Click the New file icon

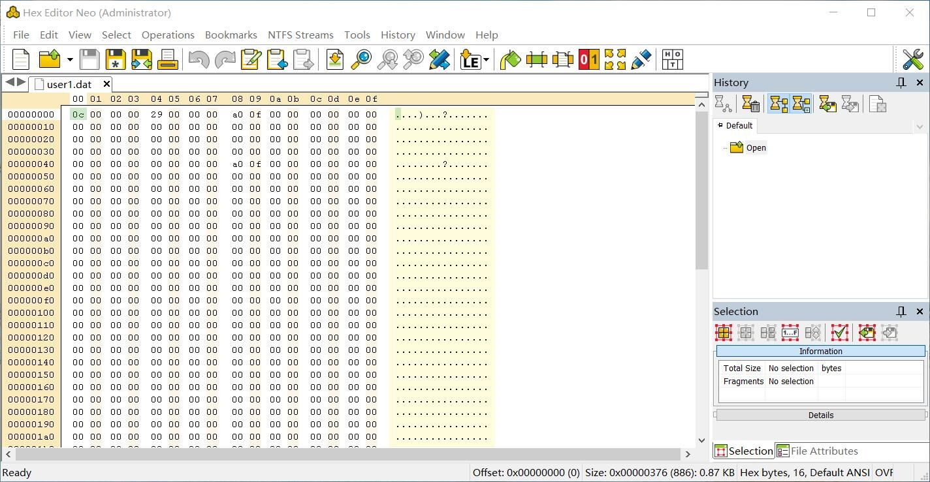[21, 59]
